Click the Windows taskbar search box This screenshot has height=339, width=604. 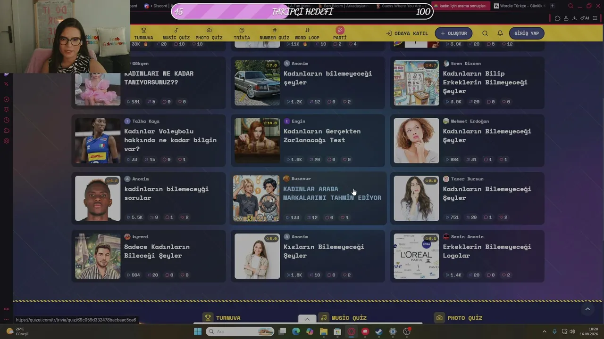pos(241,331)
